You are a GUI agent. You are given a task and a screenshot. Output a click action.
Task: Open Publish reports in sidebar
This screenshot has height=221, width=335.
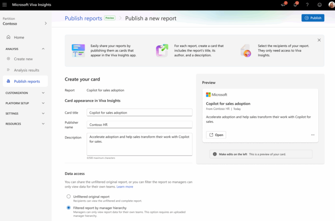coord(25,81)
